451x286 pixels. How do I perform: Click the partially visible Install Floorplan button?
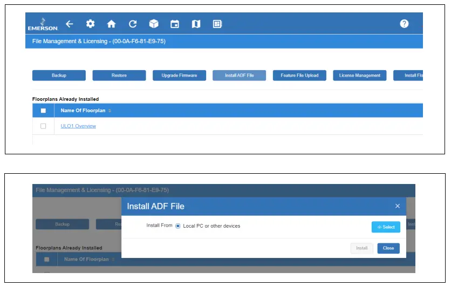[408, 76]
